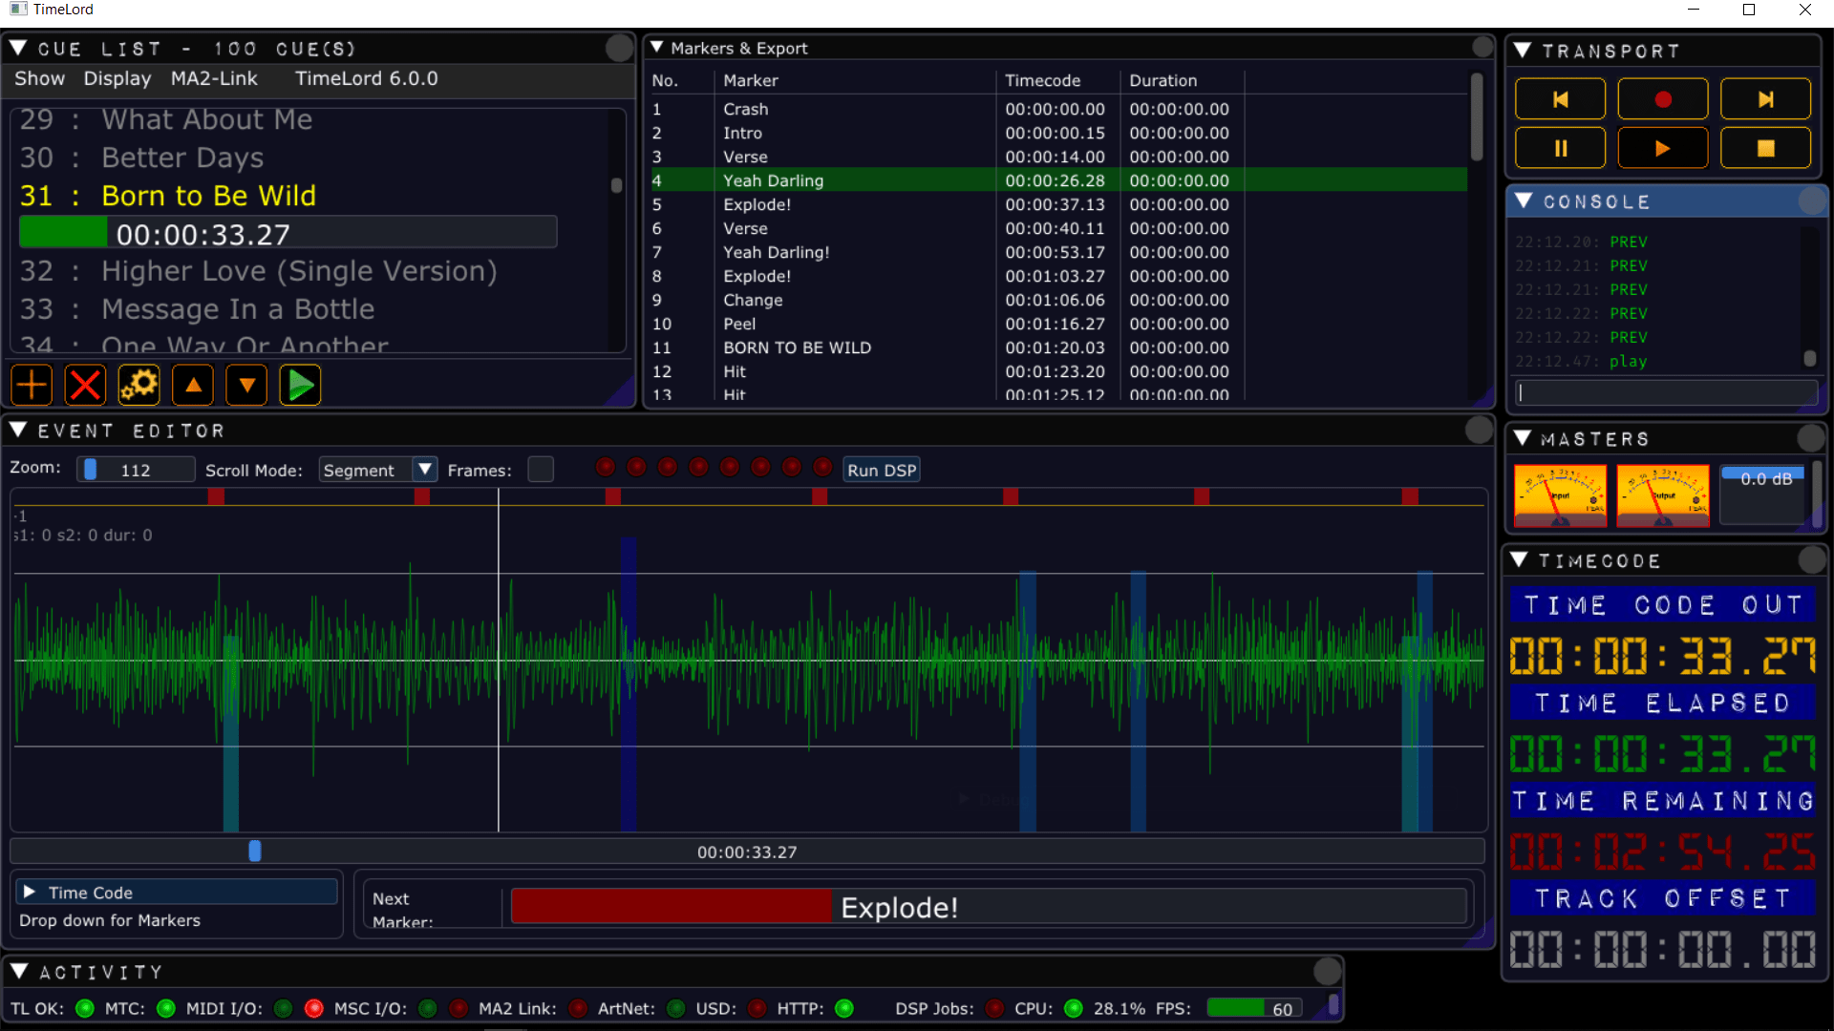Pause playback in Transport

[x=1560, y=148]
